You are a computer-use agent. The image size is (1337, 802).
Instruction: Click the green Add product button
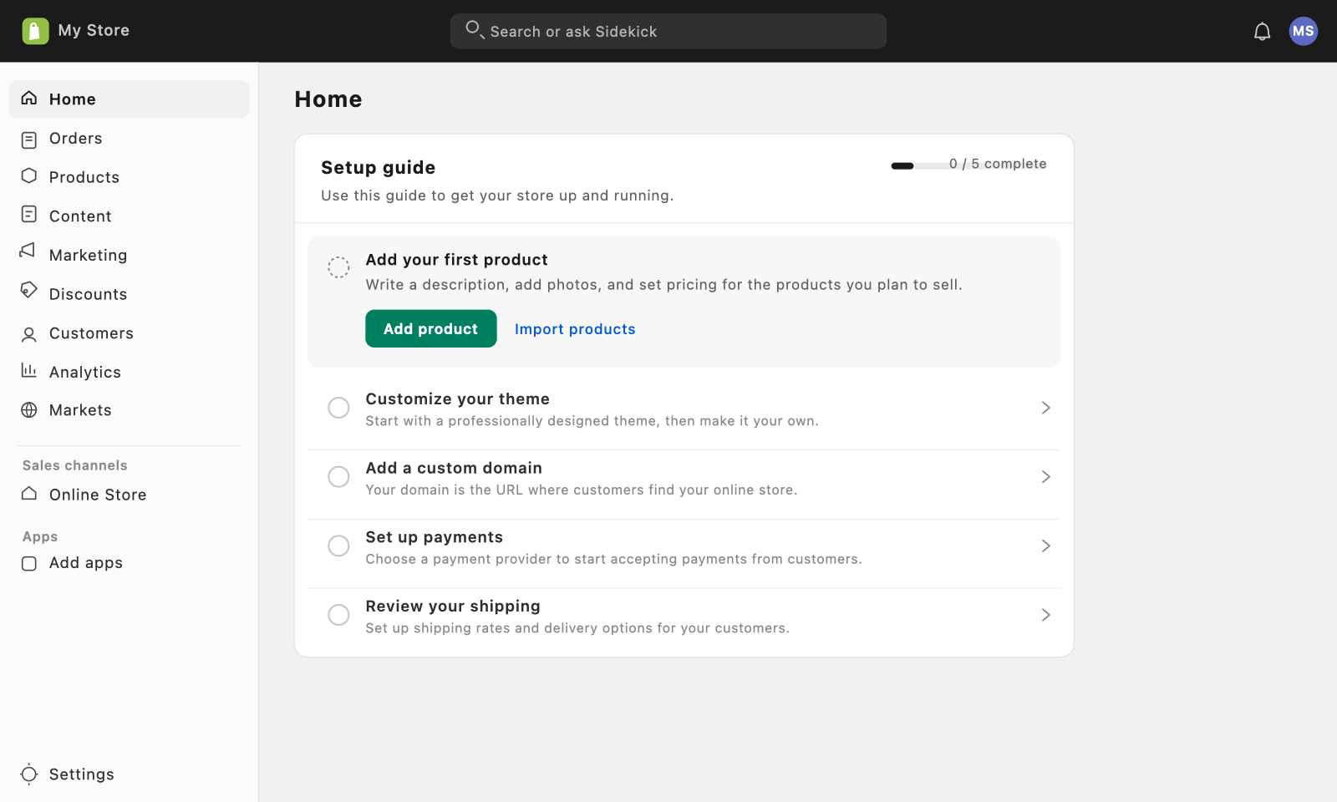pos(431,328)
